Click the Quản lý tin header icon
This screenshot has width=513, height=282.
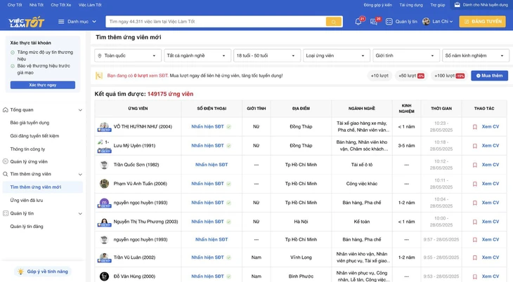click(x=389, y=22)
